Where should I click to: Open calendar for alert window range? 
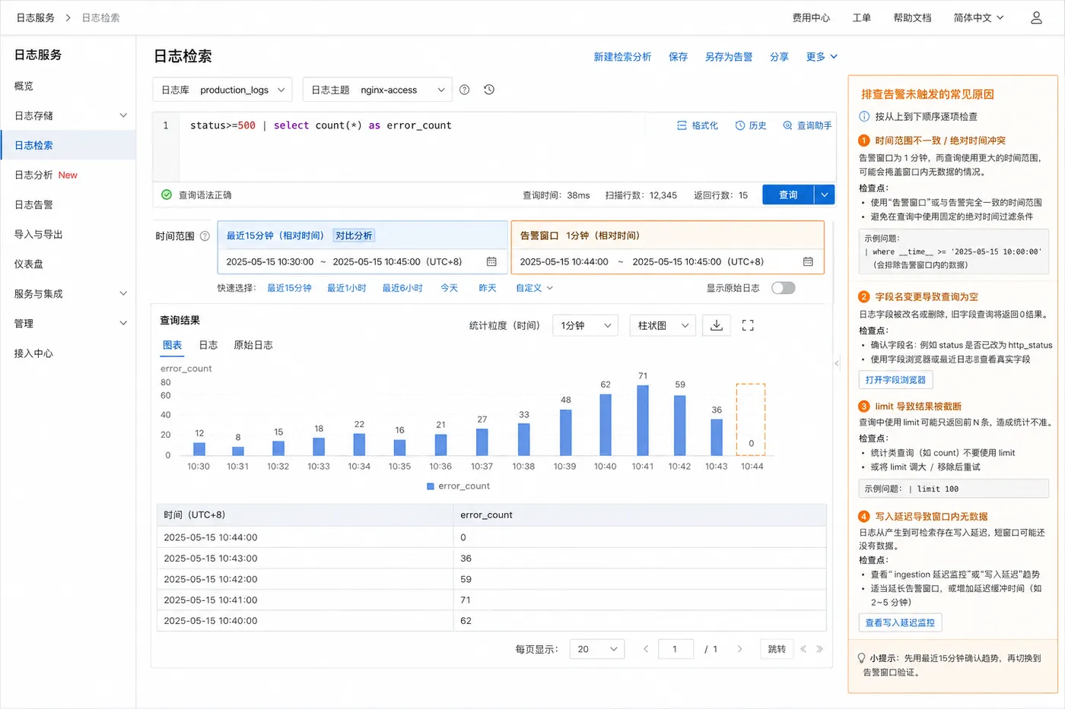click(808, 261)
